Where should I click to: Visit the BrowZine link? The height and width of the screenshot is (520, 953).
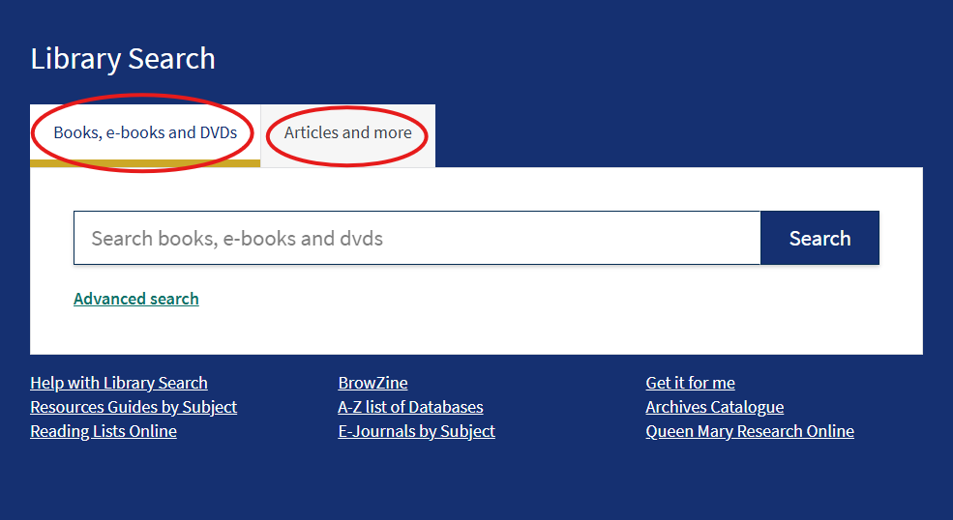[372, 383]
